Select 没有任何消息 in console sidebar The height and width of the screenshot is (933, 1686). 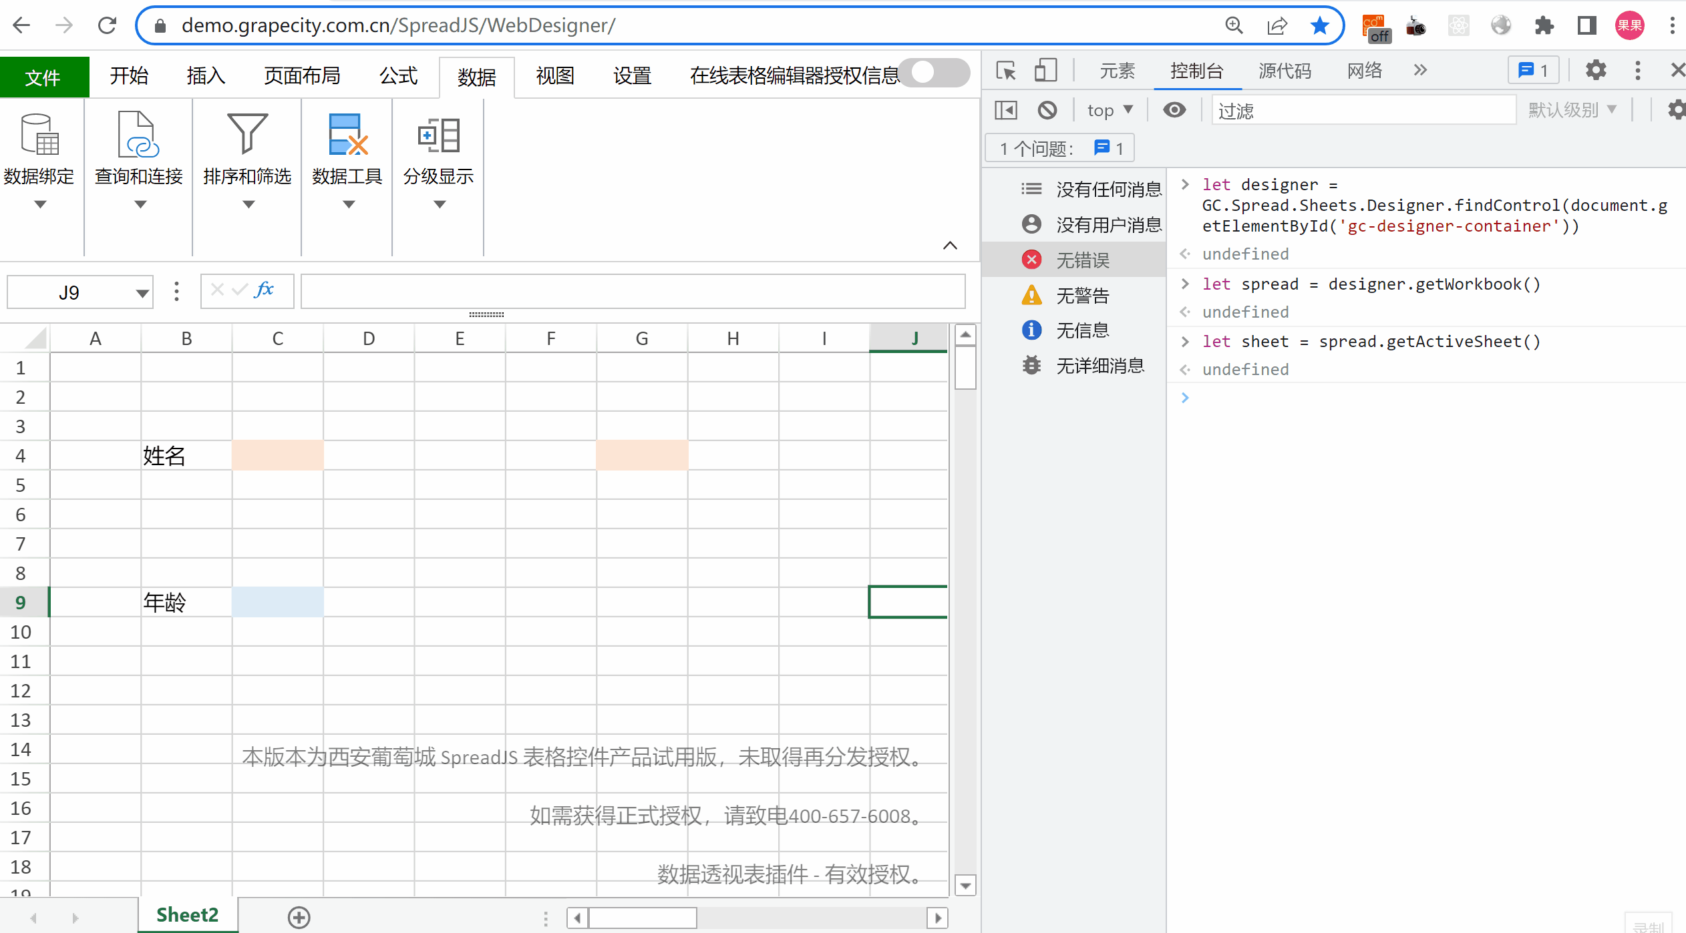point(1074,189)
